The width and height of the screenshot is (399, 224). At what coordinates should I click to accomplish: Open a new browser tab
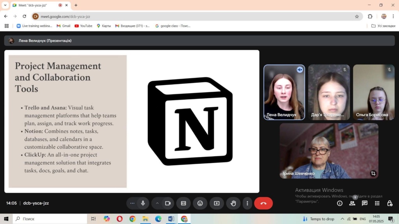(76, 5)
